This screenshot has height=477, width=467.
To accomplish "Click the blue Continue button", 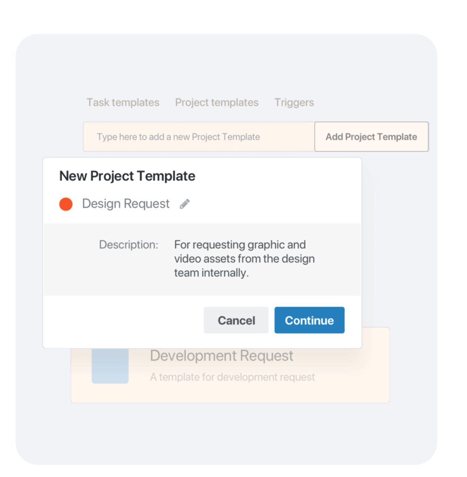I will click(309, 320).
